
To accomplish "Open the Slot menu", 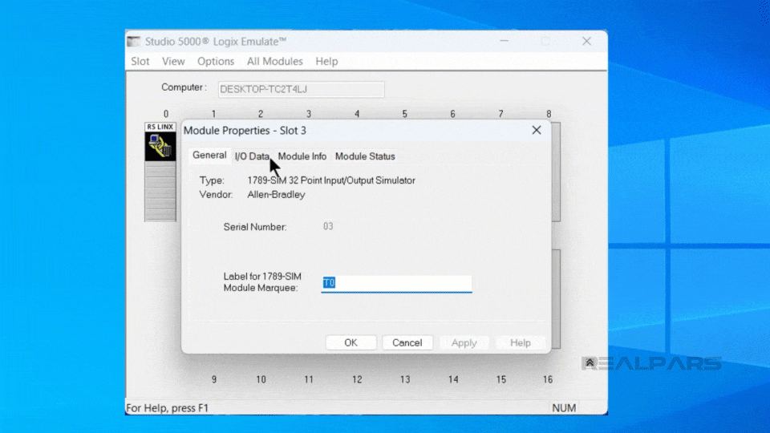I will click(140, 62).
